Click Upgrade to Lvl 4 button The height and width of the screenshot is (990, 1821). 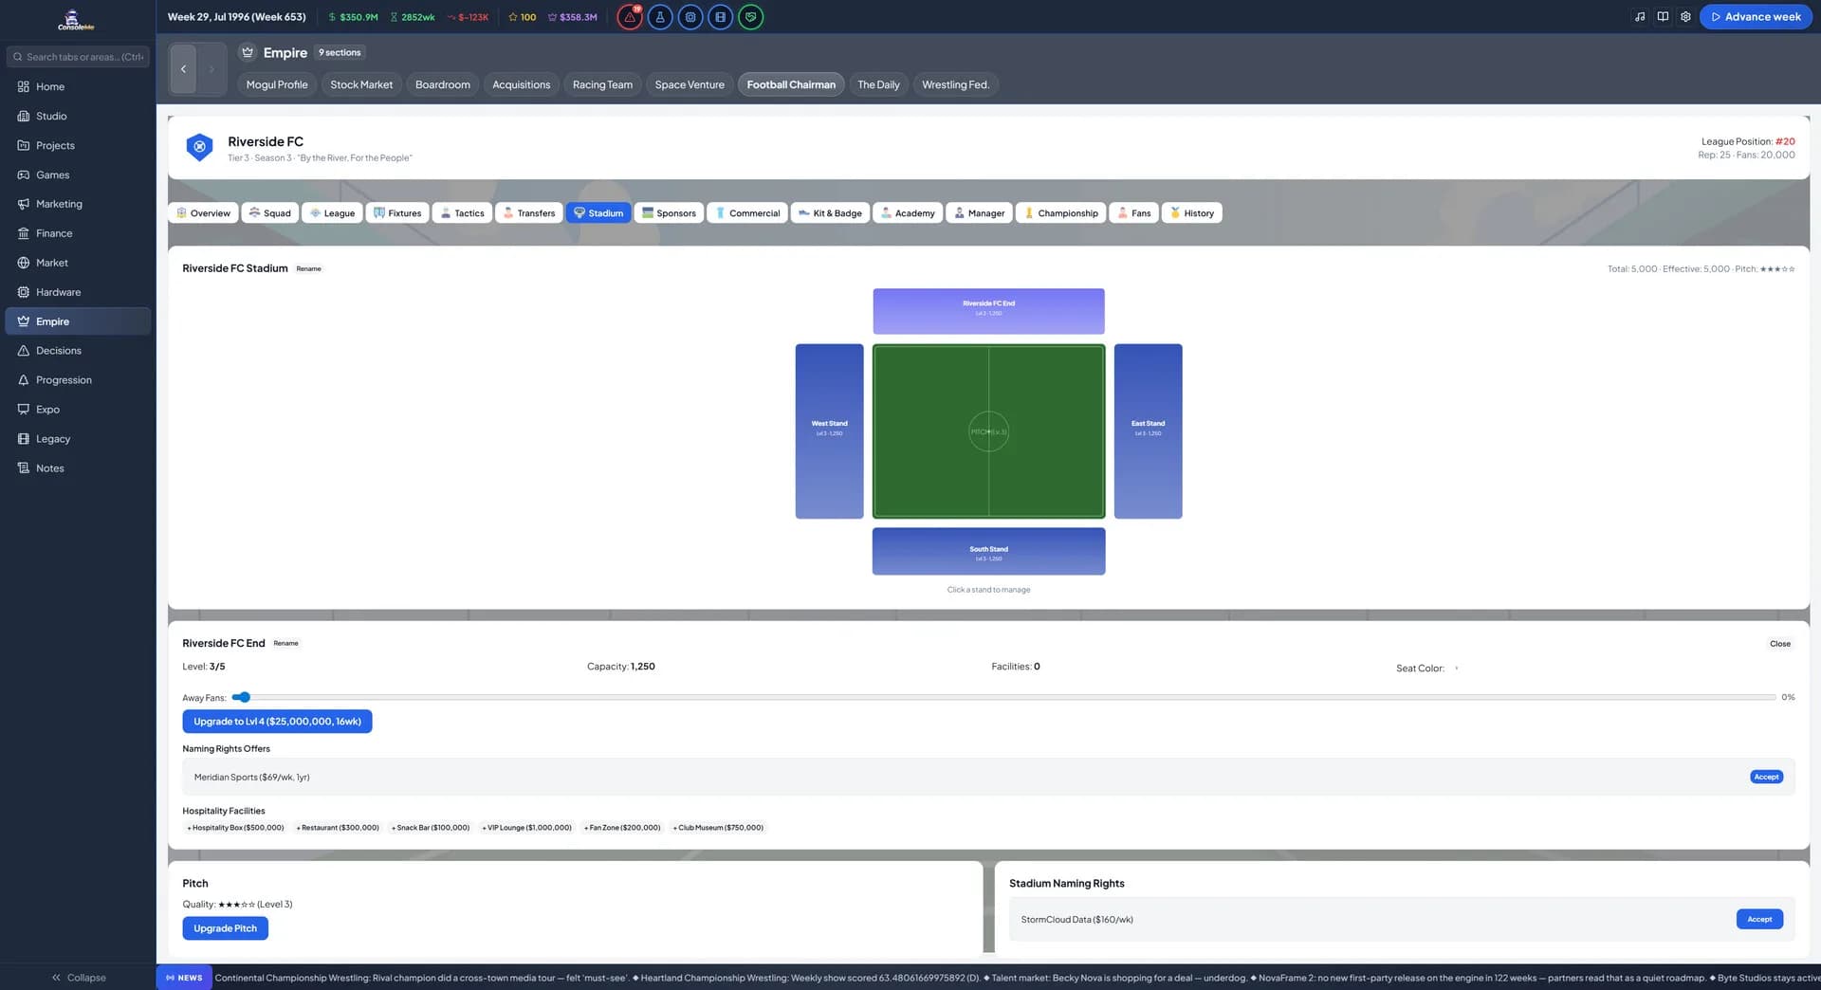277,722
